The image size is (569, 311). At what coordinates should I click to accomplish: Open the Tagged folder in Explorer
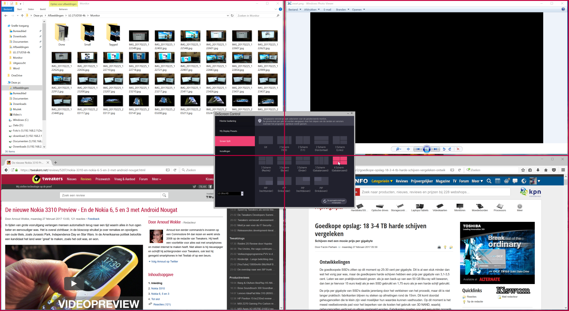pos(113,35)
